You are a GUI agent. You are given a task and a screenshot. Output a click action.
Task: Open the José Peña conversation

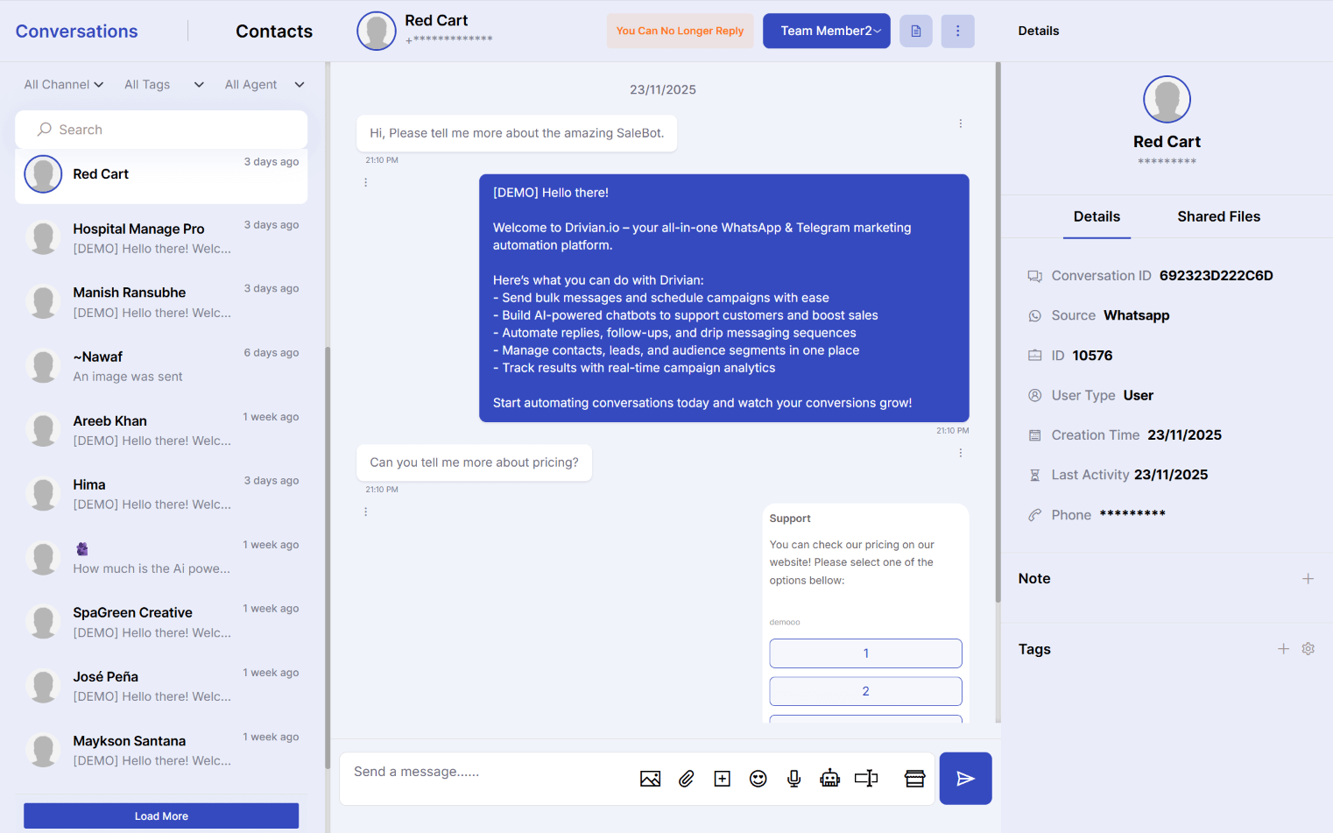[x=161, y=686]
